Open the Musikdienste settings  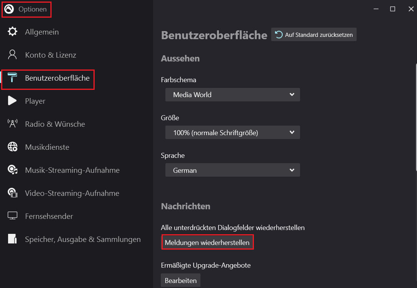(77, 147)
